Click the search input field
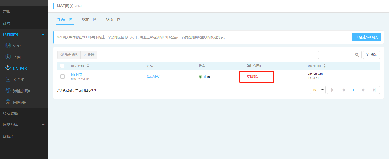The image size is (389, 159). pos(336,55)
